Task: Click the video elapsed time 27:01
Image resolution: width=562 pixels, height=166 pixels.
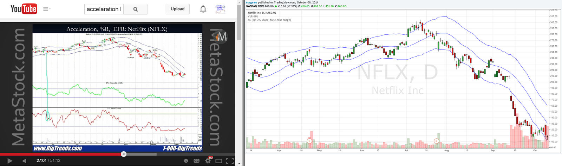Action: [x=41, y=161]
